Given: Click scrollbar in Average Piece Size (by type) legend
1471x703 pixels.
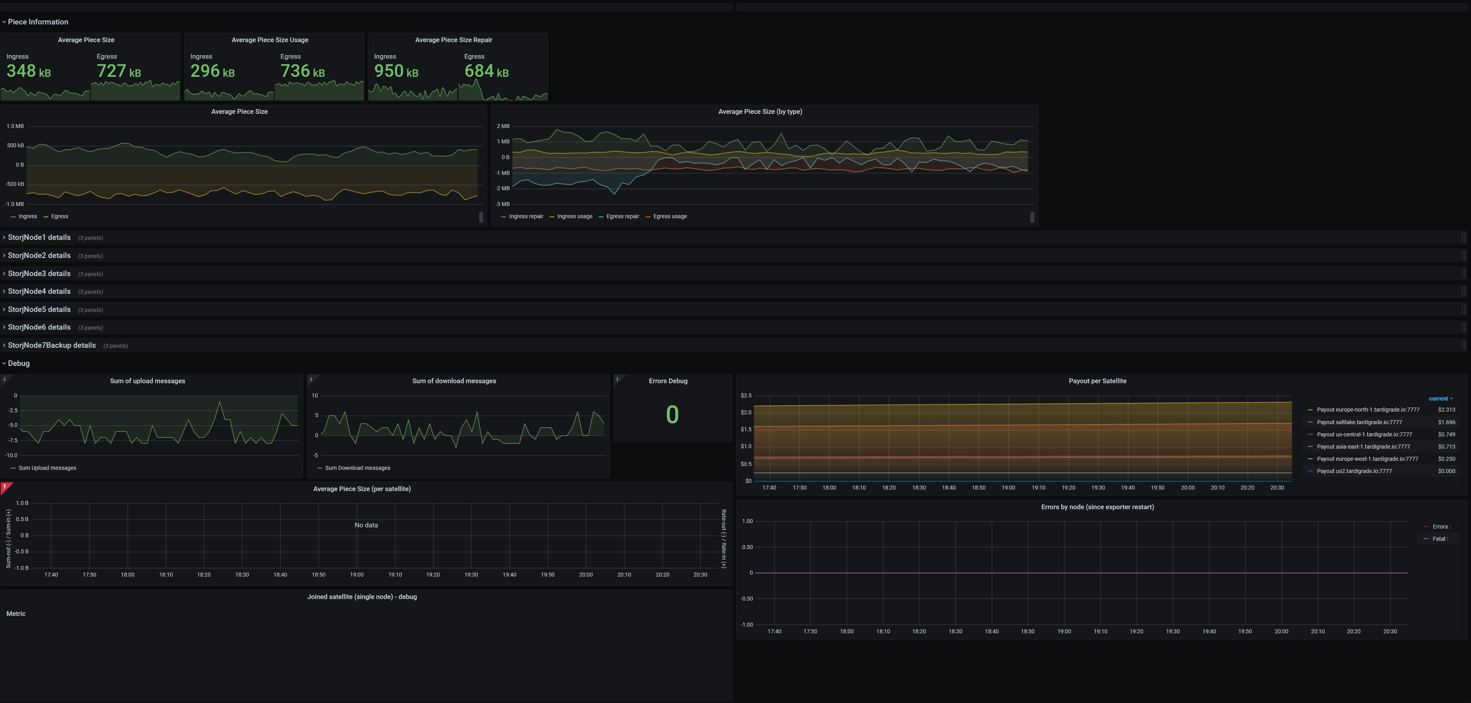Looking at the screenshot, I should [1032, 217].
